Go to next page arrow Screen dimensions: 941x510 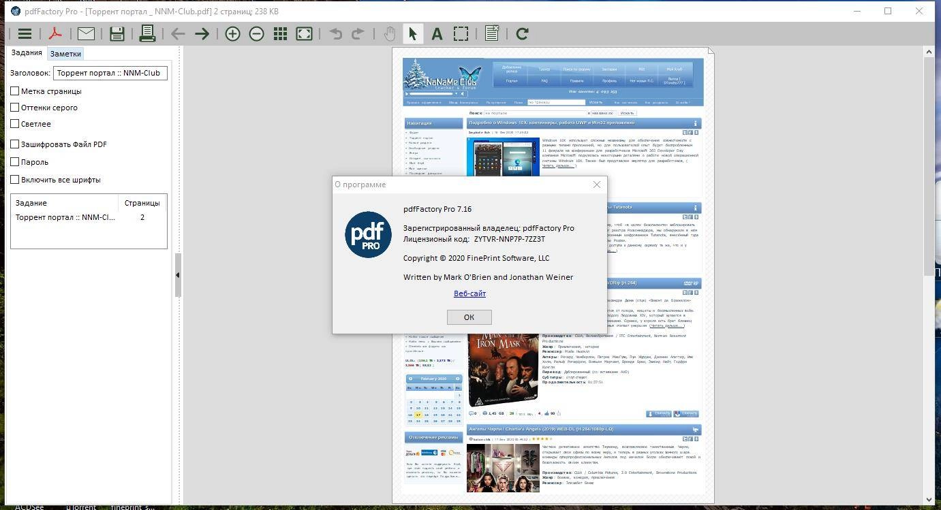tap(202, 33)
